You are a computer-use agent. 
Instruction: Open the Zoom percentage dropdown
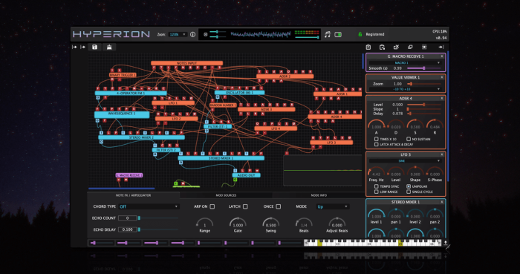(178, 34)
